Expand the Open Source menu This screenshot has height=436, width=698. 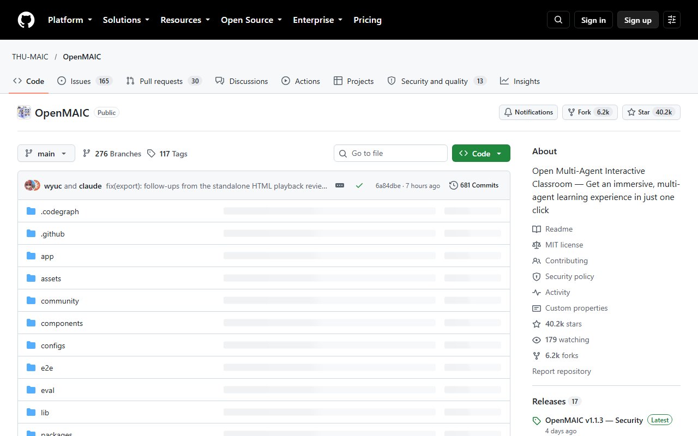click(251, 20)
